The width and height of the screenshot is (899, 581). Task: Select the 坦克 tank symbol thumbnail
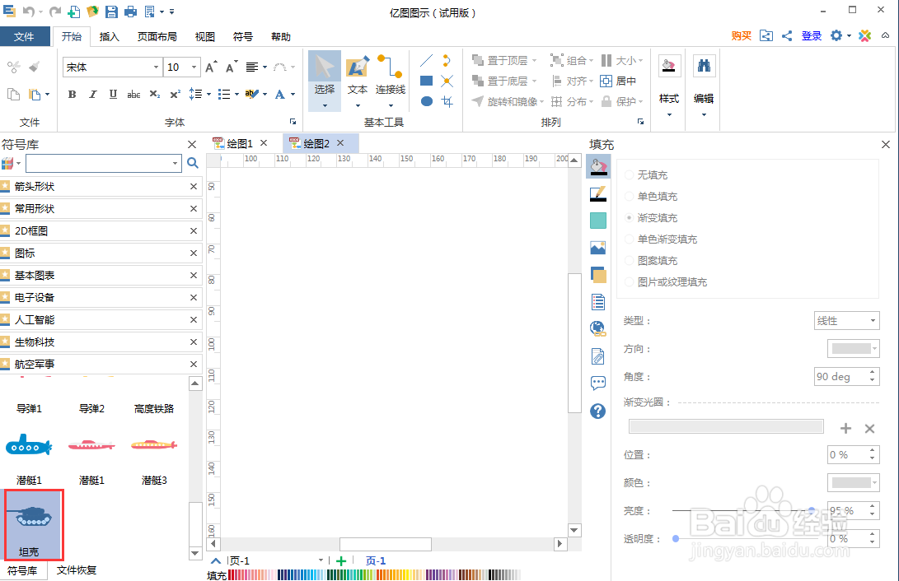[34, 524]
